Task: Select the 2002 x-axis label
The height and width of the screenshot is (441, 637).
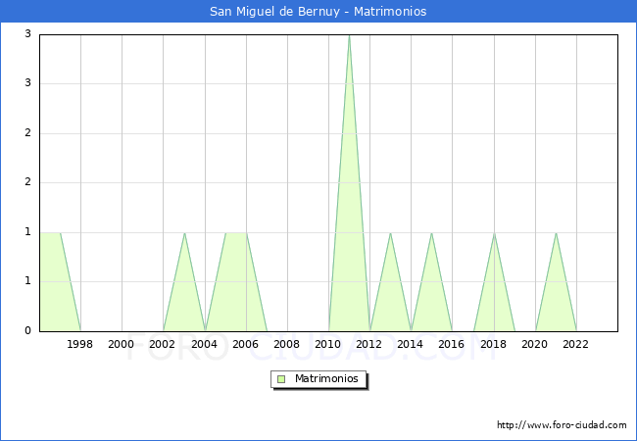Action: coord(162,344)
